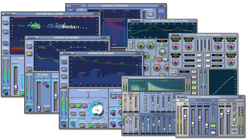This screenshot has width=248, height=140.
Task: Toggle DeHisser Enable IN button
Action: [46, 109]
